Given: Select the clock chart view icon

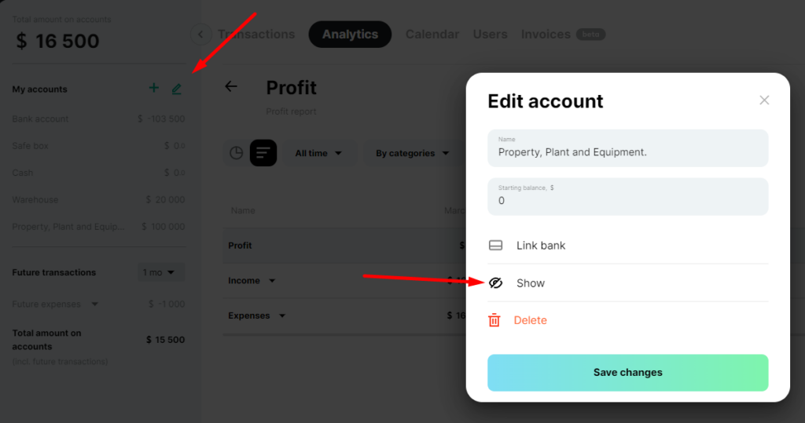Looking at the screenshot, I should pos(236,153).
